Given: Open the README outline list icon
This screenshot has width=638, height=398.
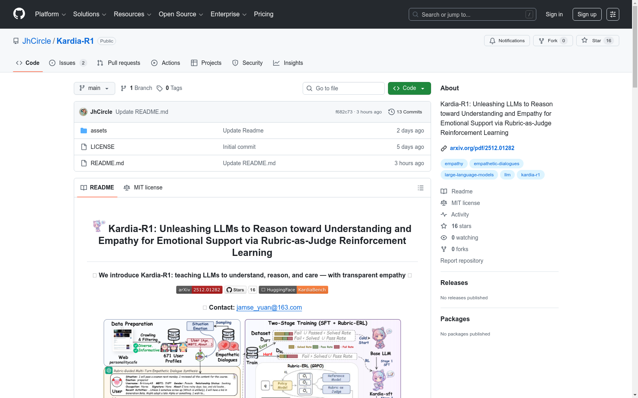Looking at the screenshot, I should coord(421,188).
